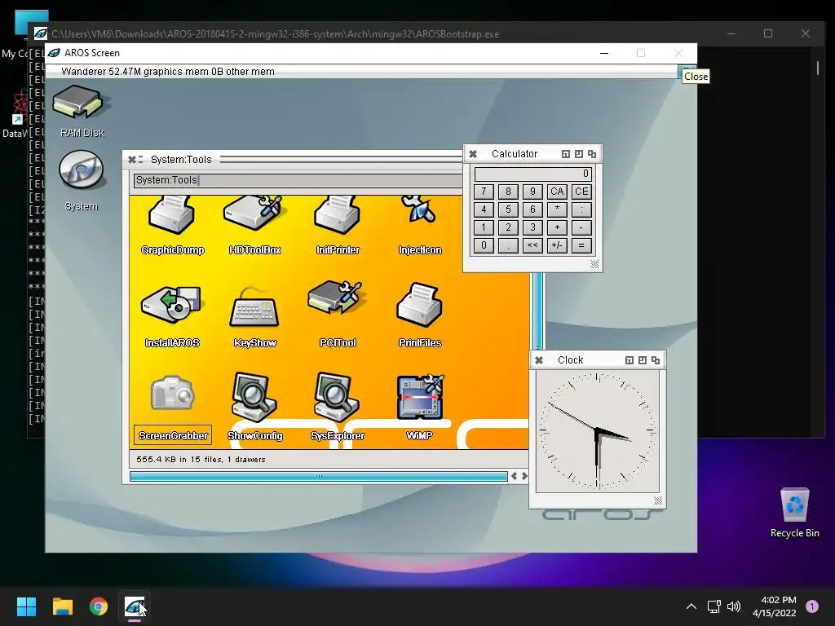Close the Calculator window gadget

(472, 154)
